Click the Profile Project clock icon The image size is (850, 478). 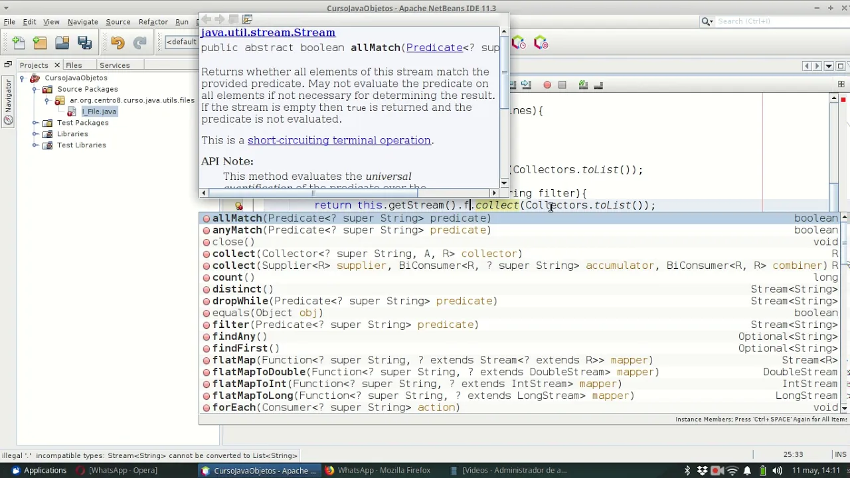(519, 43)
